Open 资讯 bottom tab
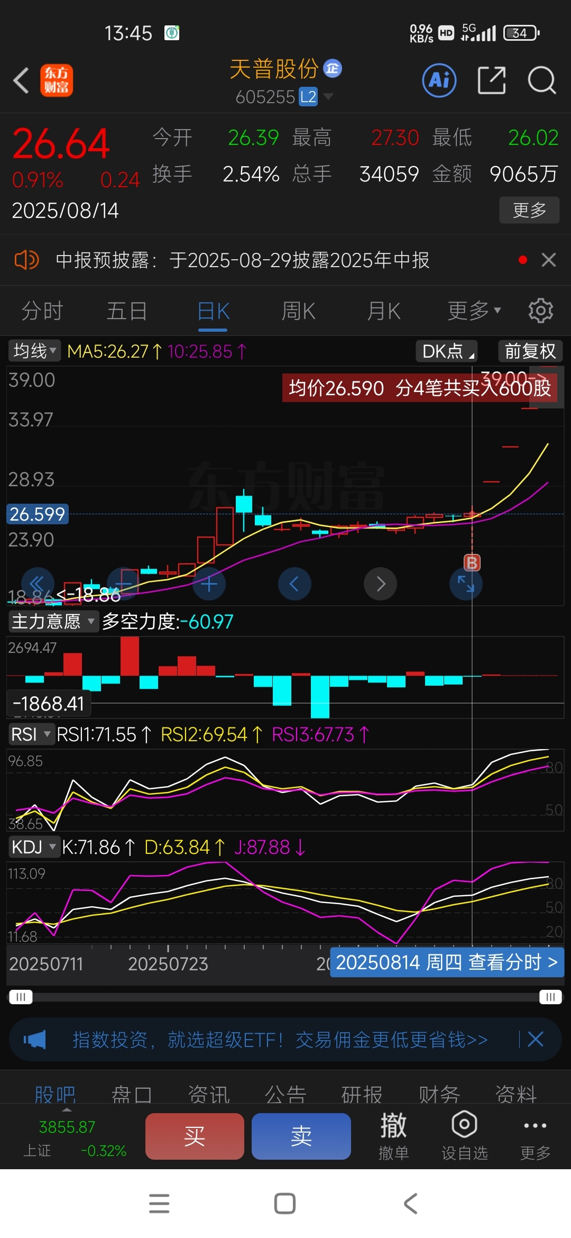The width and height of the screenshot is (571, 1238). [x=209, y=1094]
